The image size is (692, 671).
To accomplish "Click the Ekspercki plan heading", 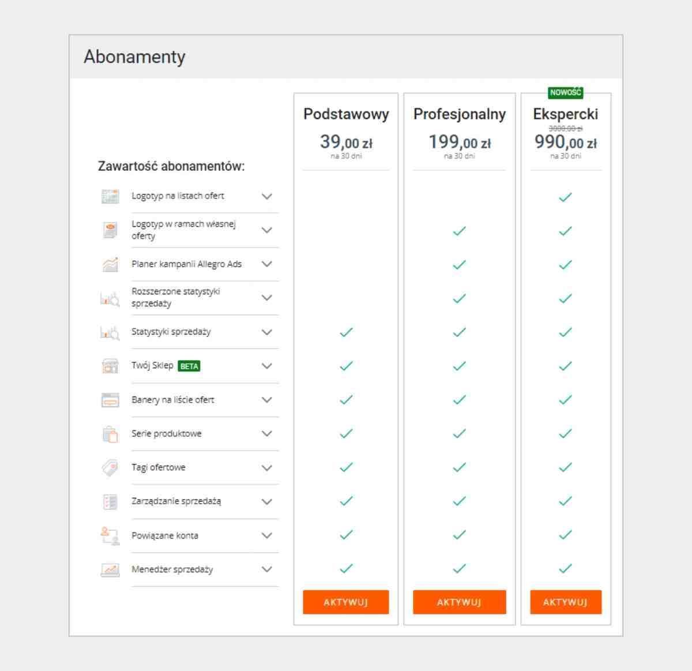I will [566, 114].
